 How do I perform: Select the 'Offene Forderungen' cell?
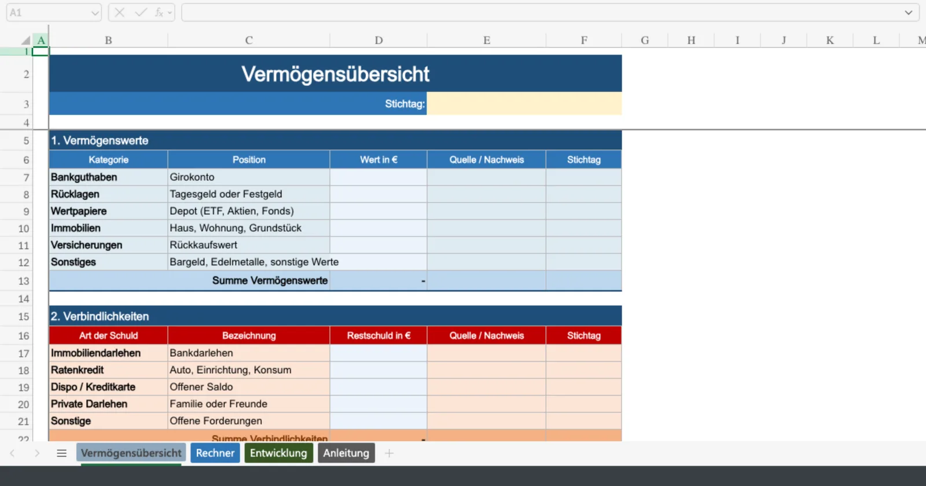point(249,421)
